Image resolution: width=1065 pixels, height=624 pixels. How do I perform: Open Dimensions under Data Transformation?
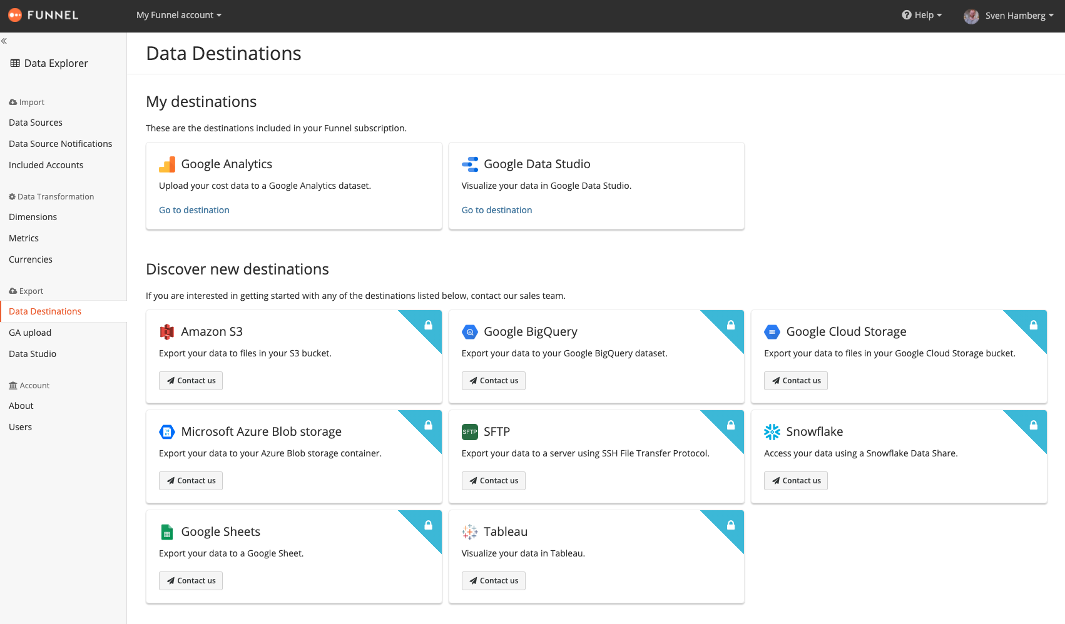33,217
